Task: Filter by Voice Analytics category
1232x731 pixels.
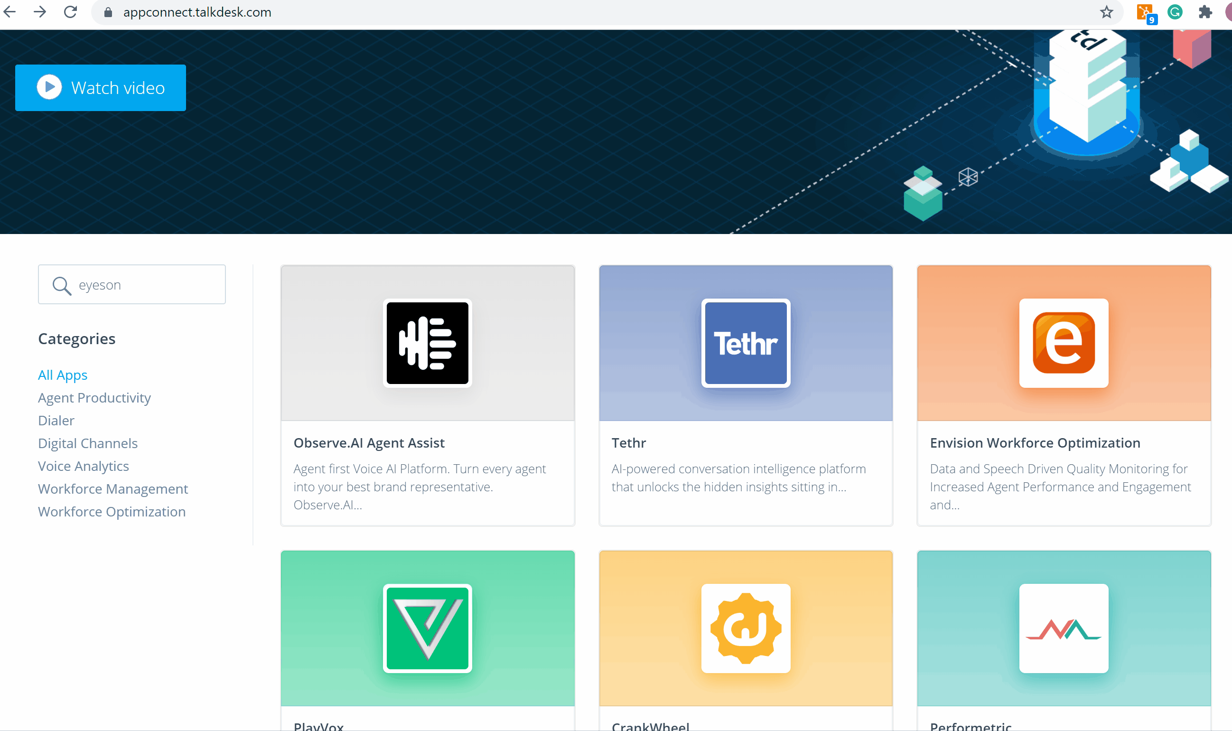Action: tap(83, 466)
